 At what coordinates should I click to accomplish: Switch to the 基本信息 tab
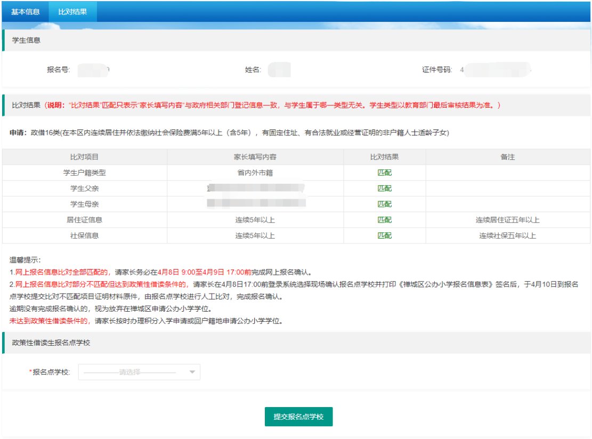click(x=25, y=11)
